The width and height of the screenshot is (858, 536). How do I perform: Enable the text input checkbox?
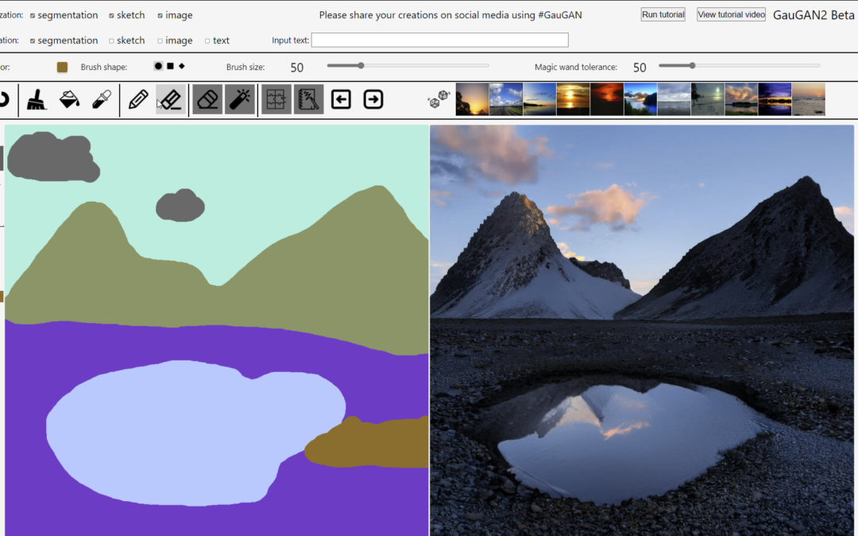206,40
